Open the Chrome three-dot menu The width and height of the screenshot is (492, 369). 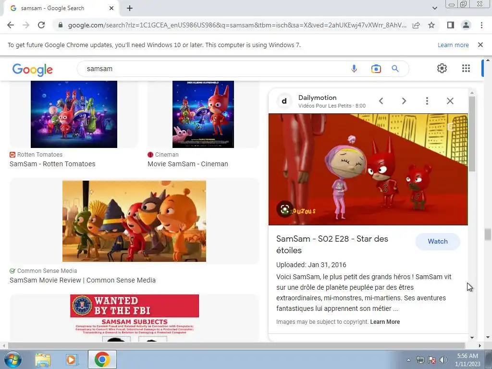point(481,25)
